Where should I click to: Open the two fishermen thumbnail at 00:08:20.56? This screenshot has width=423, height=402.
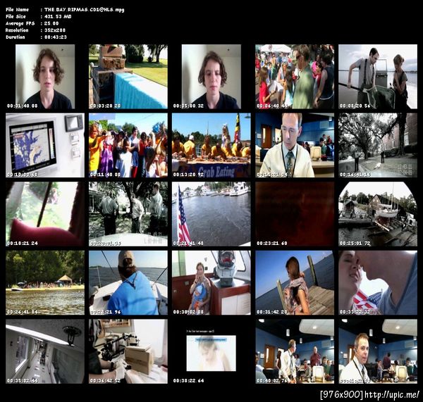tap(378, 77)
